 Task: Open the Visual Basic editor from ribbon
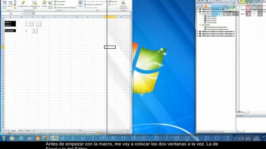5,5
